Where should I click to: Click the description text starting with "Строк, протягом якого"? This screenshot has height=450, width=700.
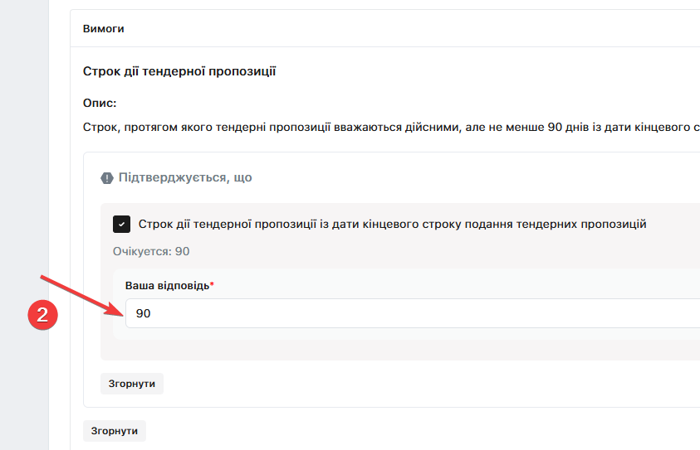[x=249, y=128]
